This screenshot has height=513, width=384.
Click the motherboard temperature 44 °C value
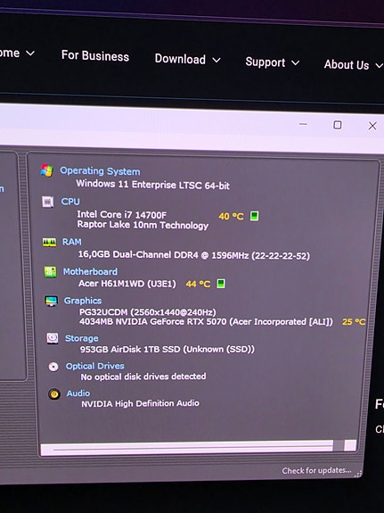pyautogui.click(x=198, y=284)
